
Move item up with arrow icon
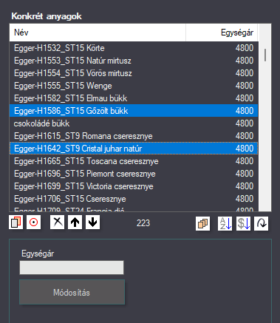75,222
